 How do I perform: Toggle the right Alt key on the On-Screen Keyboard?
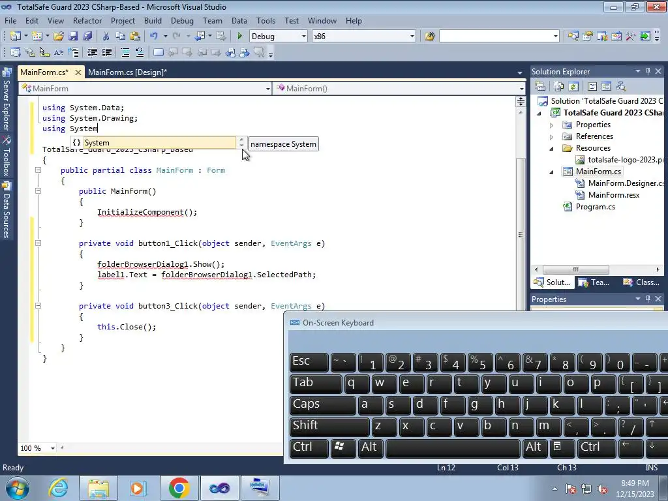(x=534, y=448)
